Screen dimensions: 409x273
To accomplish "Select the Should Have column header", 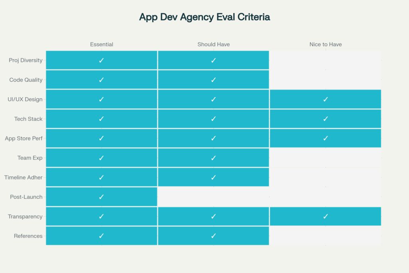I will click(213, 44).
